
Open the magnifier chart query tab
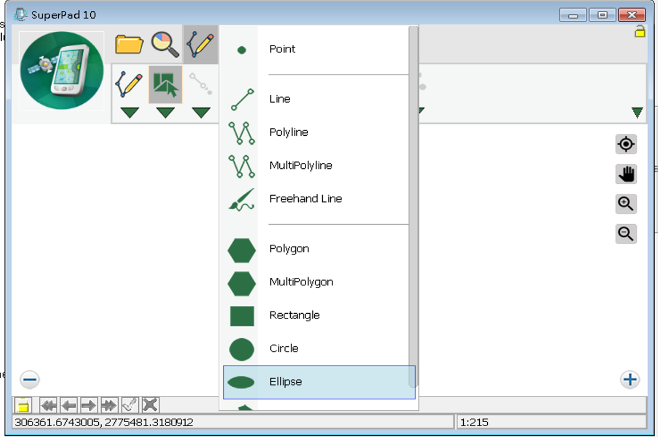click(x=164, y=44)
